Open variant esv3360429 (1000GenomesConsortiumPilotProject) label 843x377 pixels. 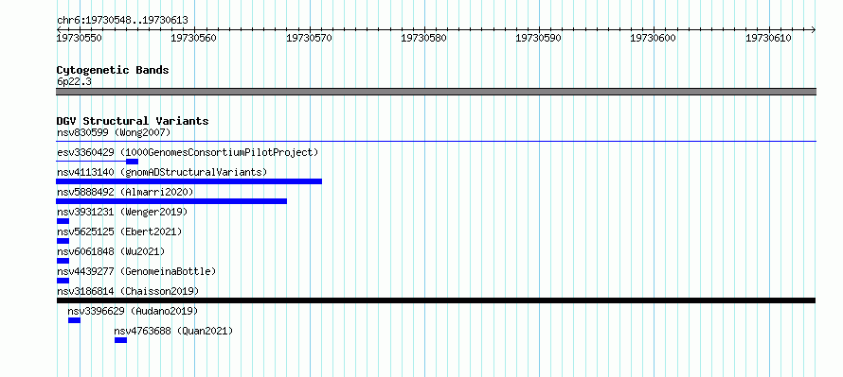point(188,153)
